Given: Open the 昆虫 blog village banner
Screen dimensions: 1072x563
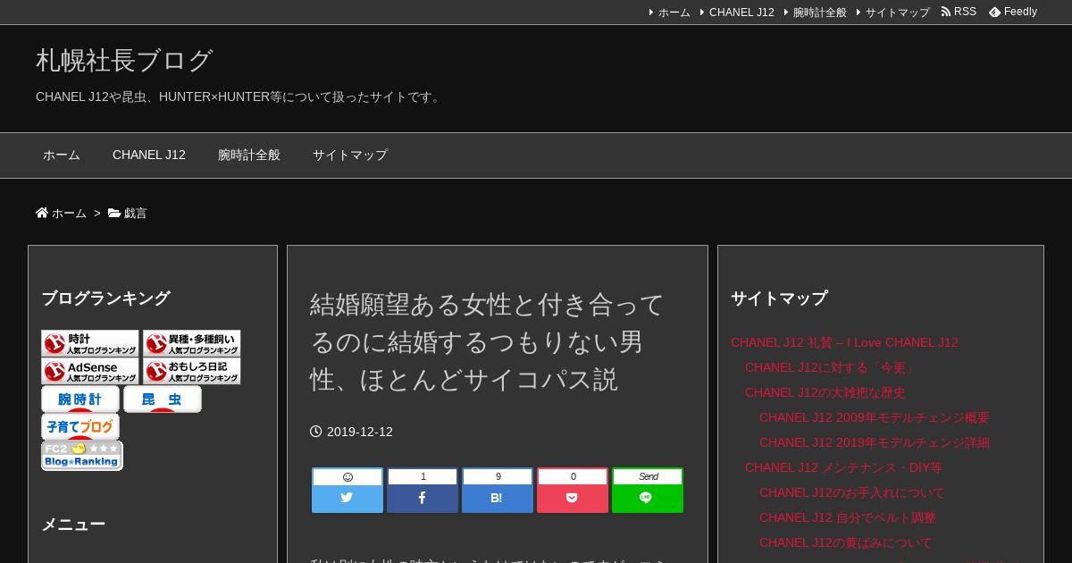Looking at the screenshot, I should tap(163, 399).
